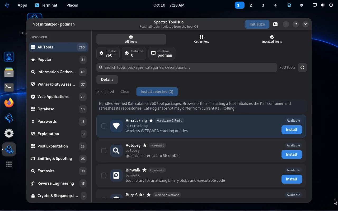This screenshot has width=338, height=211.
Task: Focus the tool search field
Action: point(187,67)
